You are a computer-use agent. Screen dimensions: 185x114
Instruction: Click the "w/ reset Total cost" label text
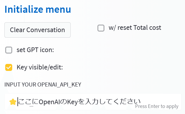click(x=135, y=28)
